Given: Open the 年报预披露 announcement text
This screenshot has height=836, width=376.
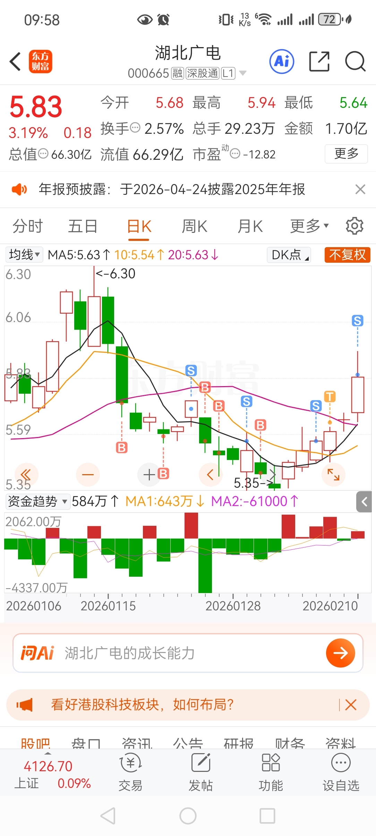Looking at the screenshot, I should click(172, 189).
